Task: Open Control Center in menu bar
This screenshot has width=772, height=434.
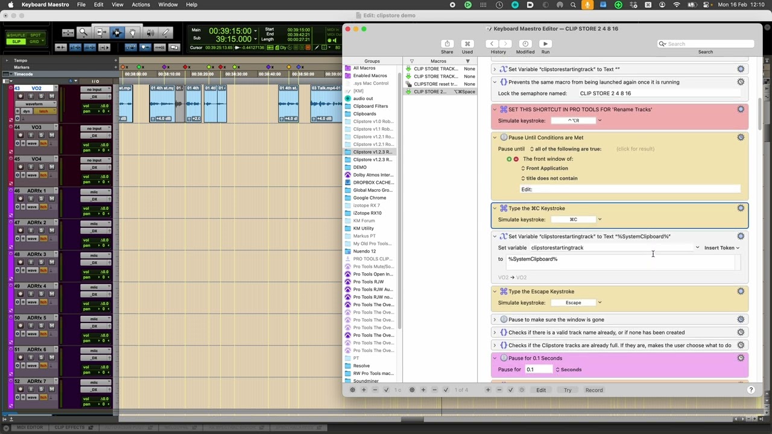Action: tap(706, 5)
